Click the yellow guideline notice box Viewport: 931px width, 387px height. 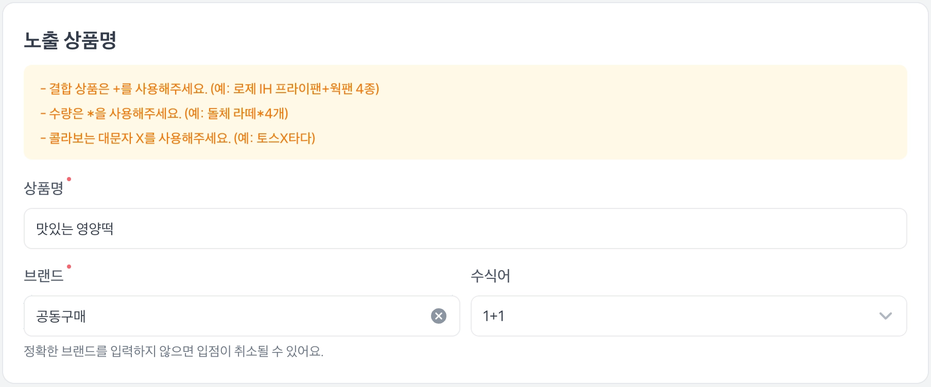(x=618, y=112)
